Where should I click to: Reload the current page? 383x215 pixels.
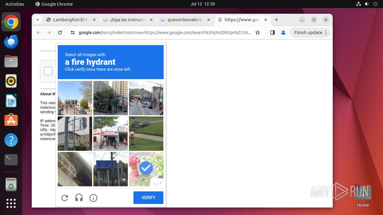coord(60,33)
